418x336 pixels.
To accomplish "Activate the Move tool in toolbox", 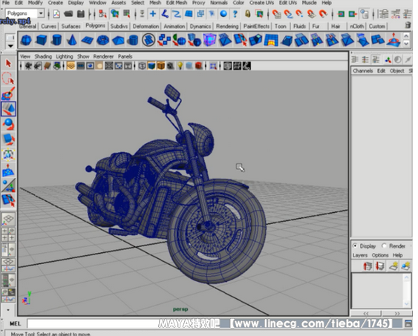I will pyautogui.click(x=8, y=109).
